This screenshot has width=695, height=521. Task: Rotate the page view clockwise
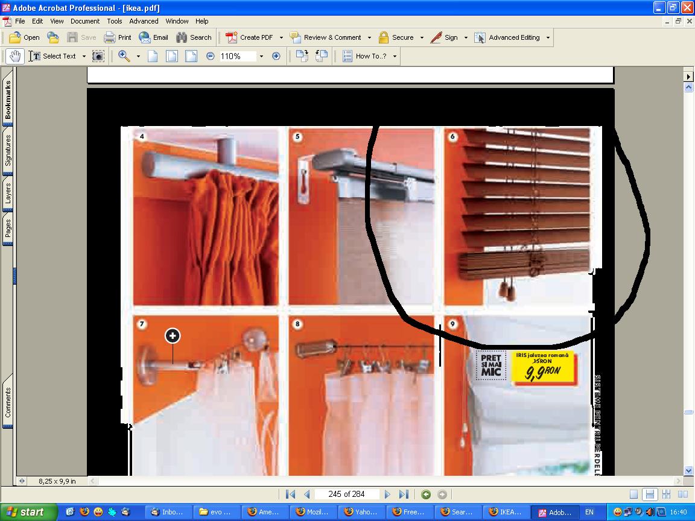(302, 56)
